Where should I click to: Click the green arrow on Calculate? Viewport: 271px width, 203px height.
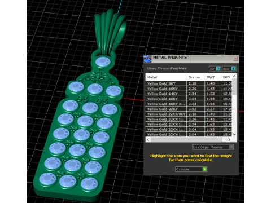pyautogui.click(x=204, y=169)
